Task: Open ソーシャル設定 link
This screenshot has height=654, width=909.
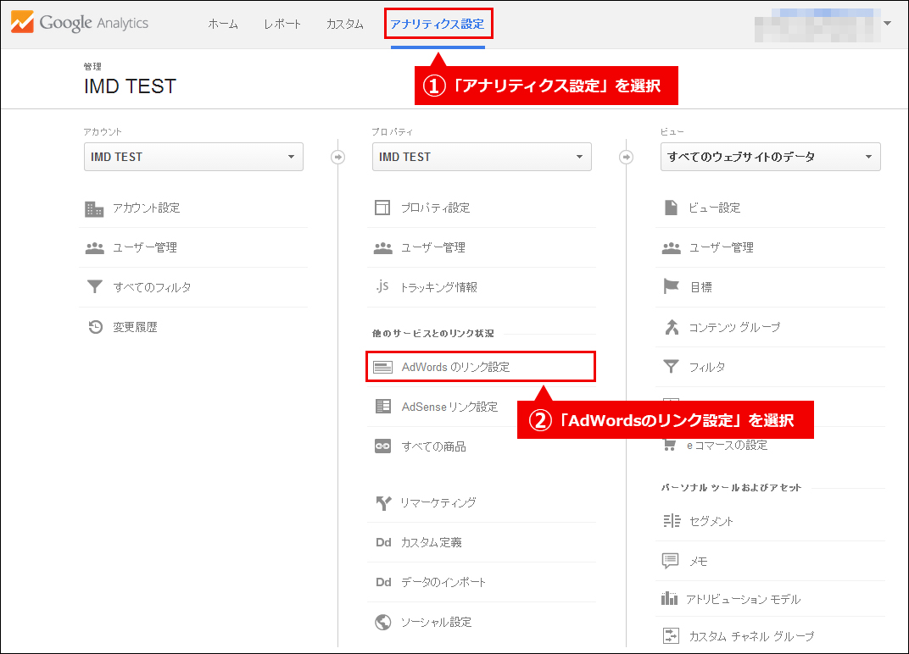Action: (437, 622)
